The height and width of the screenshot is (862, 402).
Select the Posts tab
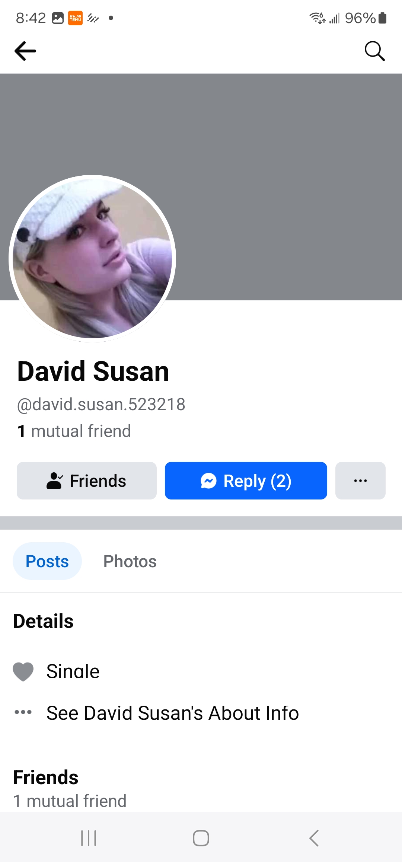click(47, 561)
